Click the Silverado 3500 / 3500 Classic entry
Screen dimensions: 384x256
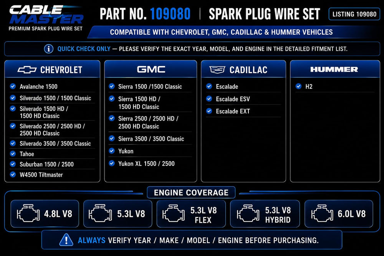pos(55,144)
